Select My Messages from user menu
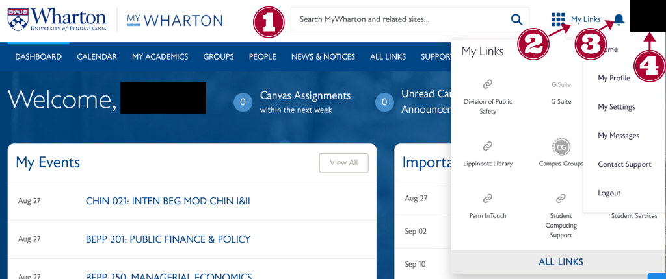The height and width of the screenshot is (279, 666). pos(619,136)
